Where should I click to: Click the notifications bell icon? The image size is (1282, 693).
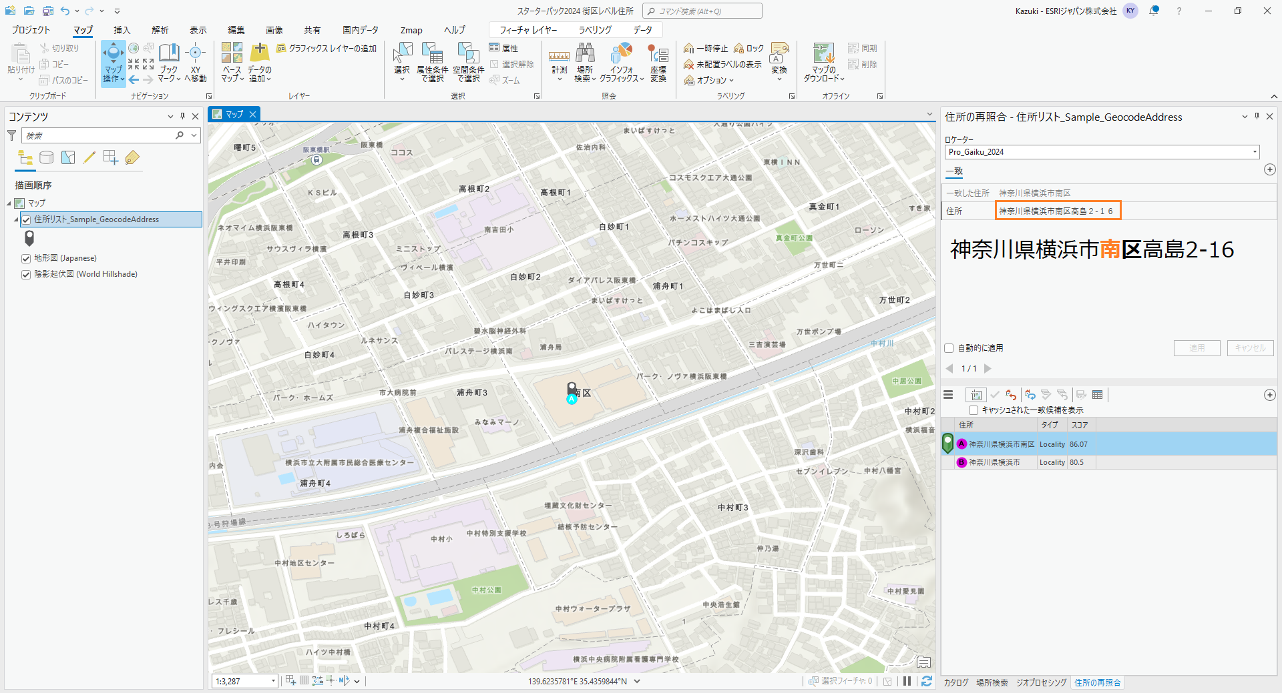[x=1154, y=11]
